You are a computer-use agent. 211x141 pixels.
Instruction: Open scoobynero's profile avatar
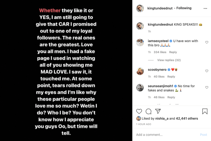[140, 71]
